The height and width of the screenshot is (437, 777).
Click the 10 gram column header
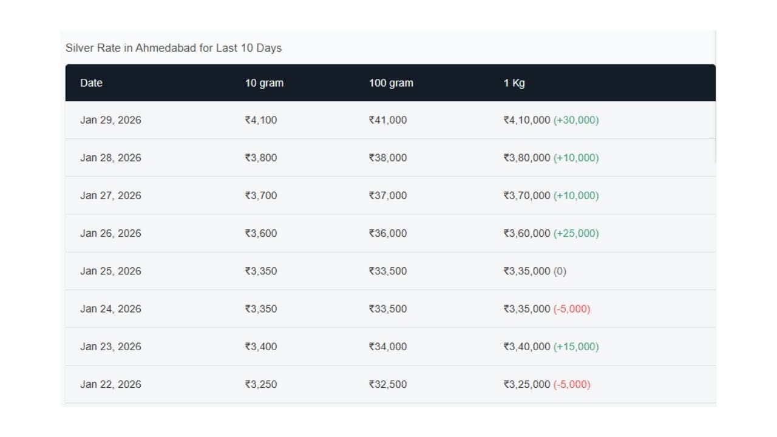click(x=264, y=83)
